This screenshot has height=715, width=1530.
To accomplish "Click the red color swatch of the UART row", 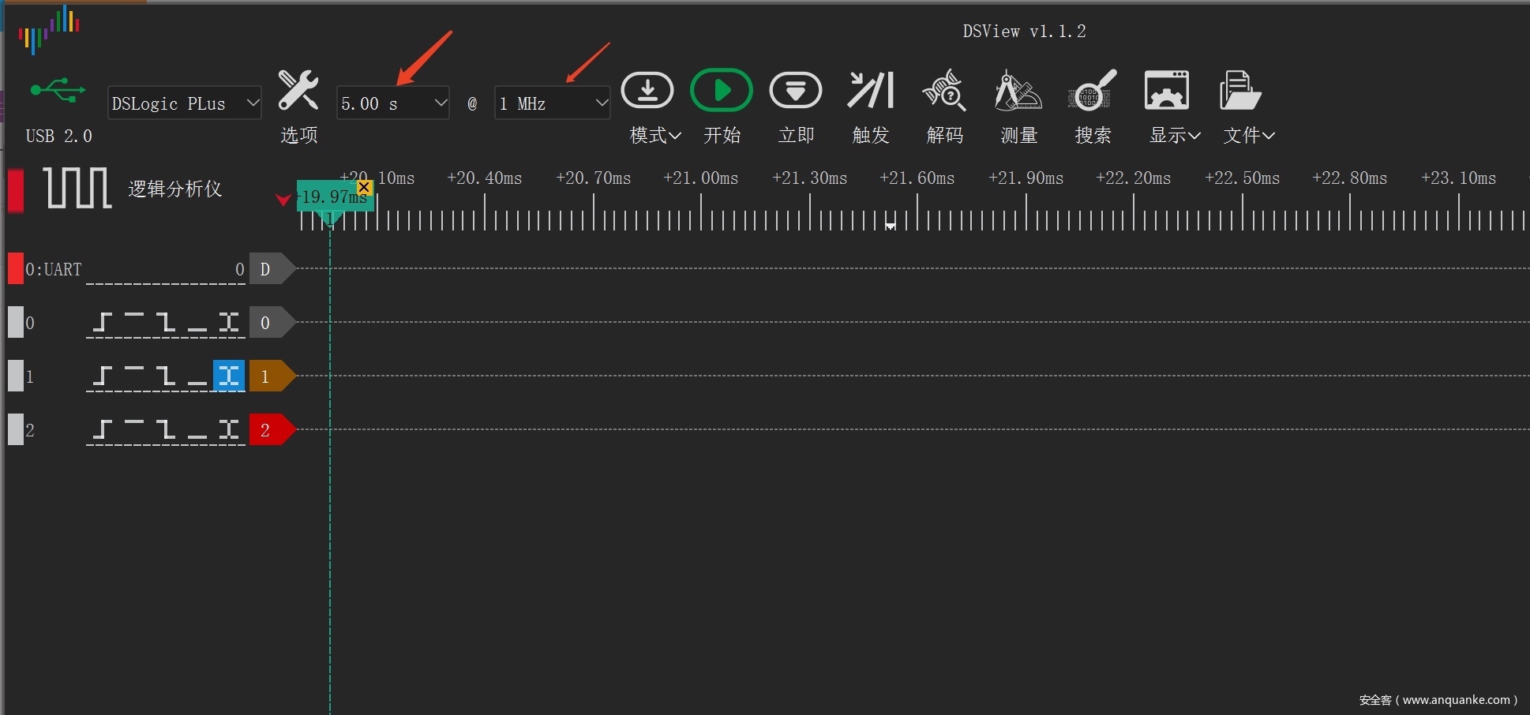I will [15, 268].
